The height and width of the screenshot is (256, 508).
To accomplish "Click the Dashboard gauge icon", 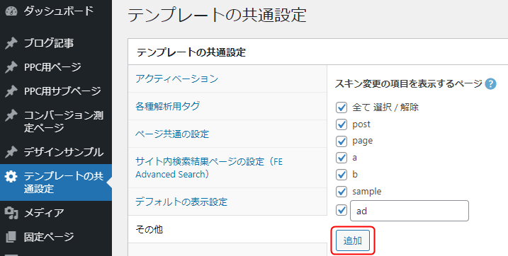I will click(11, 11).
